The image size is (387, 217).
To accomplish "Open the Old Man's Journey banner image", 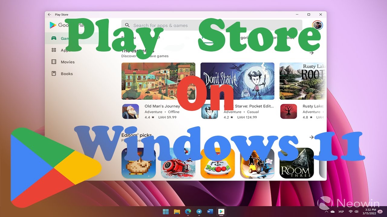I will (158, 81).
